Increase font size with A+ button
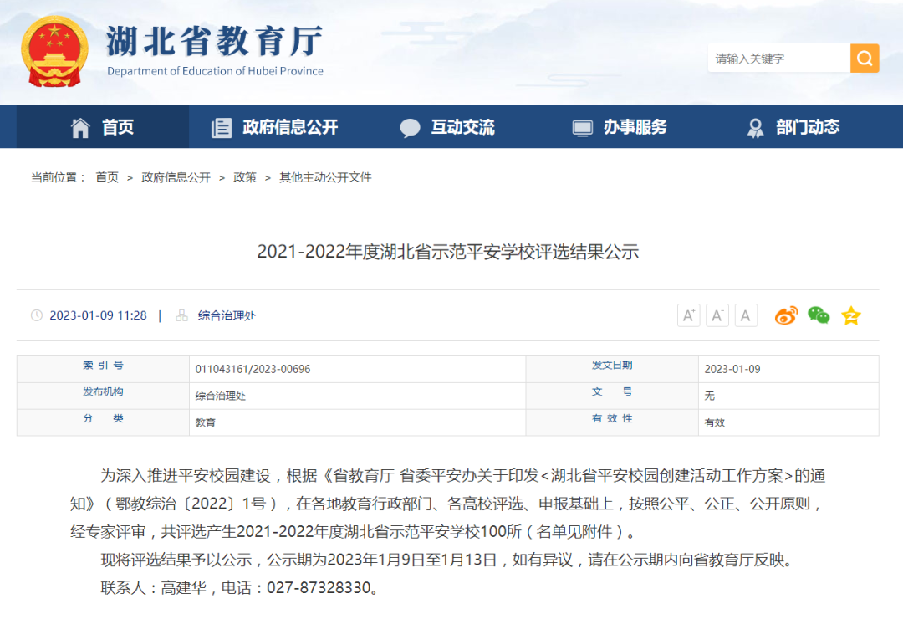Image resolution: width=903 pixels, height=624 pixels. click(x=688, y=315)
